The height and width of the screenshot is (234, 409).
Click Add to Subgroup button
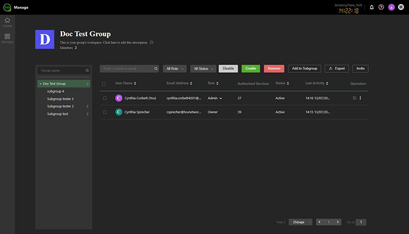tap(304, 69)
